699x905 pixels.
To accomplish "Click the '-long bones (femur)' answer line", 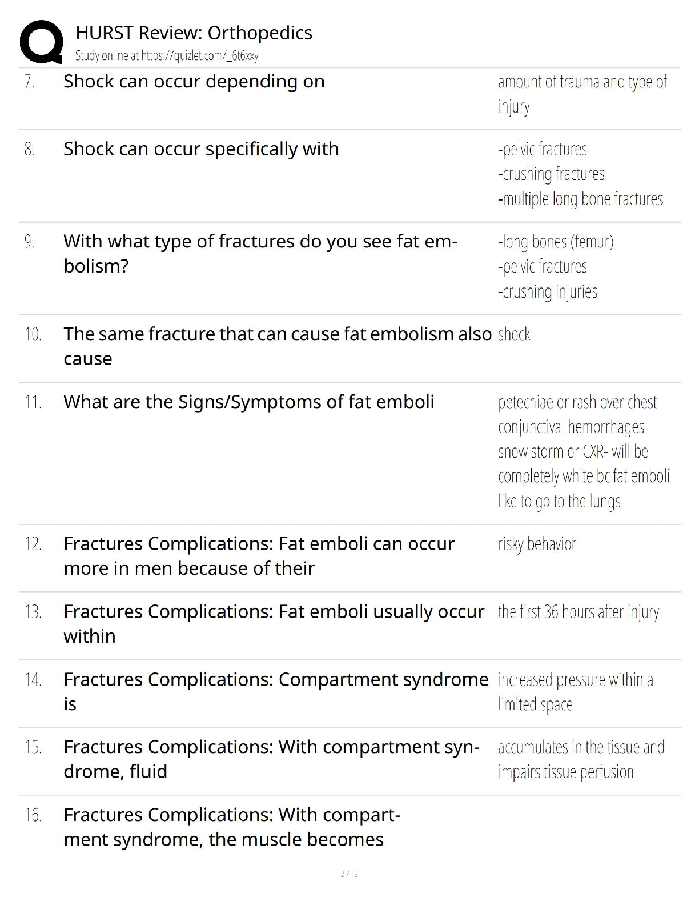I will click(556, 242).
